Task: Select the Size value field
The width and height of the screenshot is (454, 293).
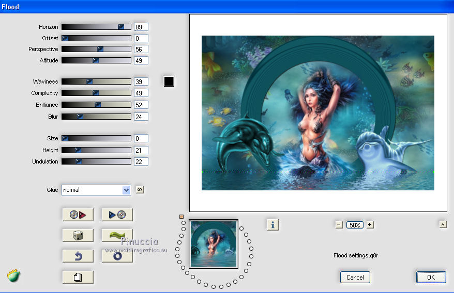Action: pos(141,138)
